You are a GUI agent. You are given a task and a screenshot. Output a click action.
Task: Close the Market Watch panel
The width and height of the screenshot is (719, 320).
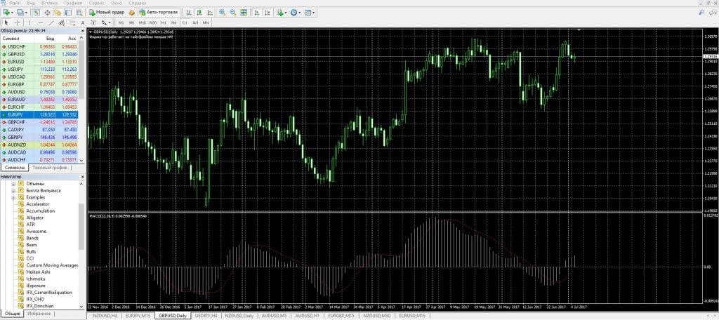[83, 31]
